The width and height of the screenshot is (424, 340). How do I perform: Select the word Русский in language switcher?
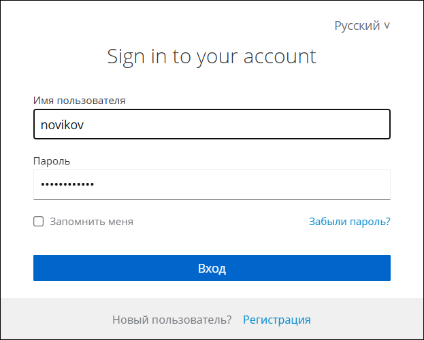pos(357,26)
